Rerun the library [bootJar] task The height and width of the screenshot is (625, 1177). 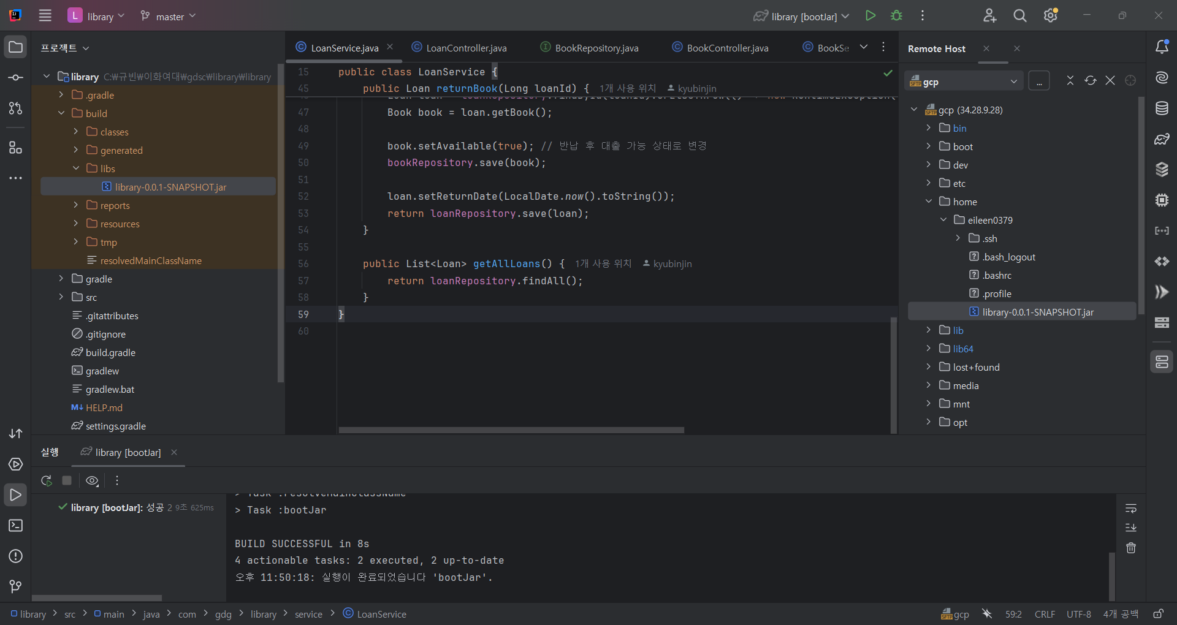click(x=47, y=481)
